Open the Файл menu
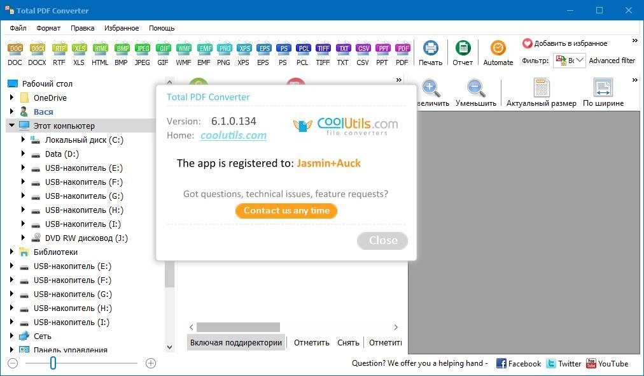Screen dimensions: 644x376 (18, 28)
